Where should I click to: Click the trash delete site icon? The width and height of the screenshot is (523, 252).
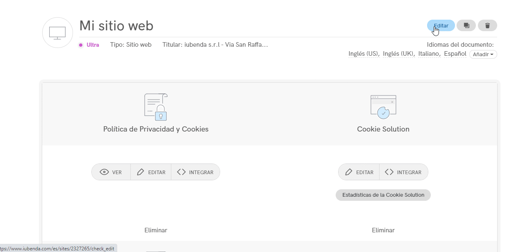coord(487,25)
